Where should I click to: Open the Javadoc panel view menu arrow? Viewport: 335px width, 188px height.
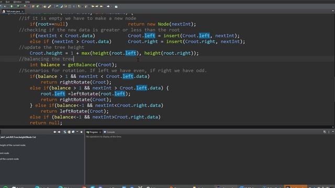(x=77, y=132)
